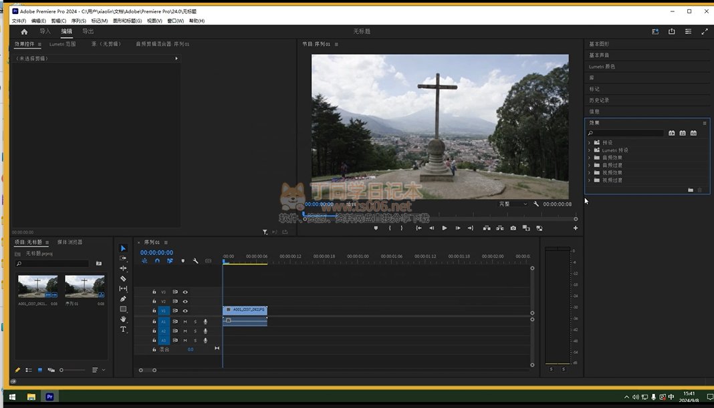The height and width of the screenshot is (408, 714).
Task: Mute audio track A1
Action: coord(185,321)
